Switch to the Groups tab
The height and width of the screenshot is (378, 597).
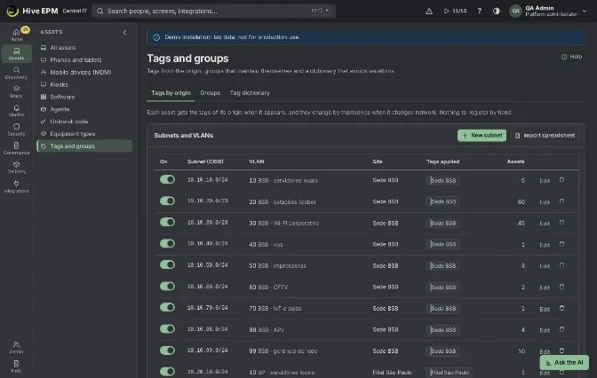(x=211, y=93)
